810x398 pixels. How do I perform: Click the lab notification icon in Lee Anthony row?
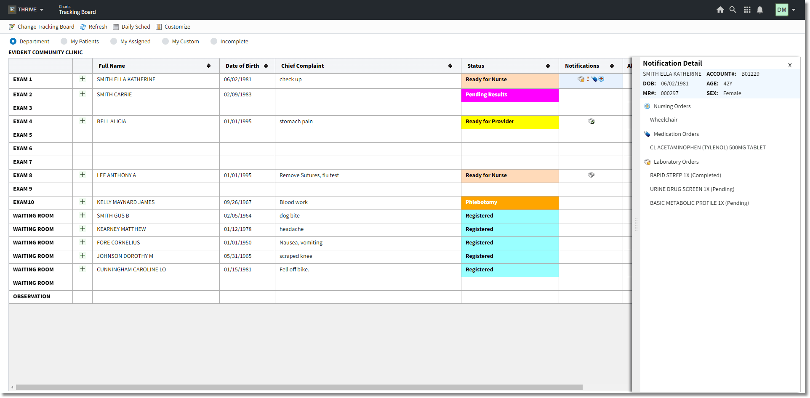591,175
